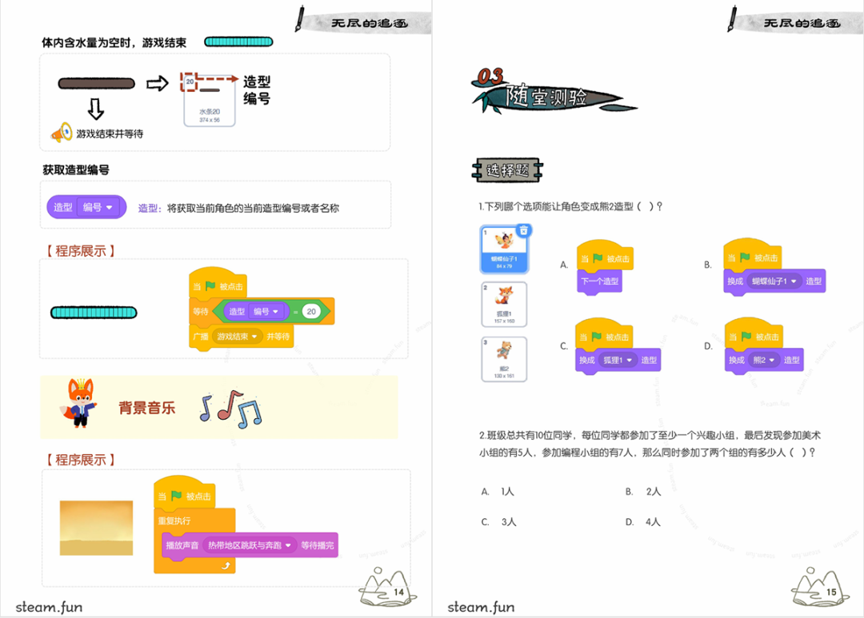Viewport: 864px width, 618px height.
Task: Click the green flag in option D's hat block
Action: tap(746, 336)
